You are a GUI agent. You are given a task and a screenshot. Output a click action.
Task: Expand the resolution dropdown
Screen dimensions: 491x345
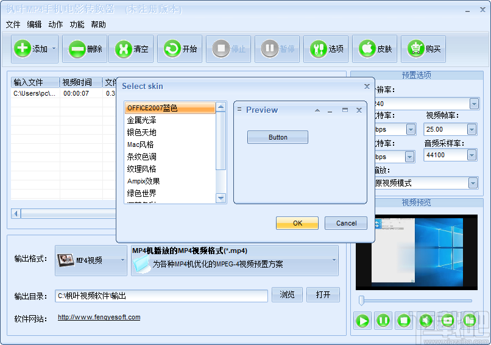[474, 104]
